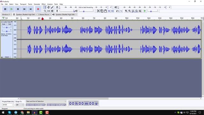204x115 pixels.
Task: Skip to Start of the project
Action: coord(24,9)
